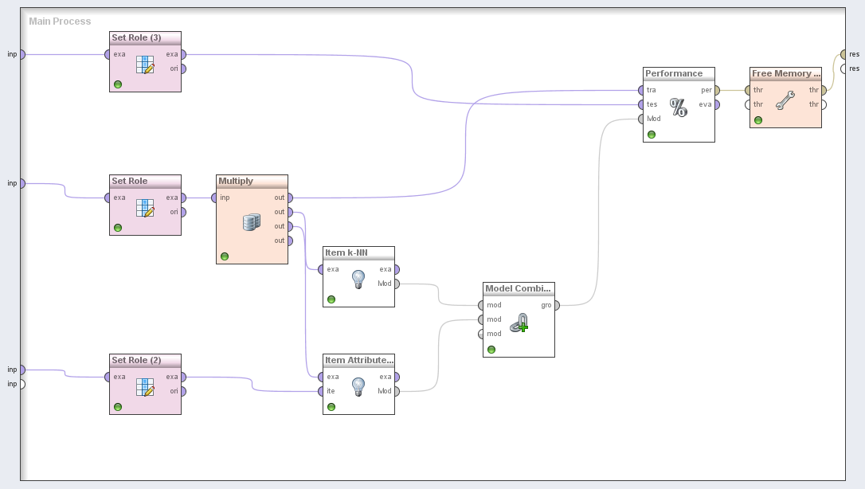
Task: Click the fourth unused 'out' port on Multiply
Action: point(290,241)
